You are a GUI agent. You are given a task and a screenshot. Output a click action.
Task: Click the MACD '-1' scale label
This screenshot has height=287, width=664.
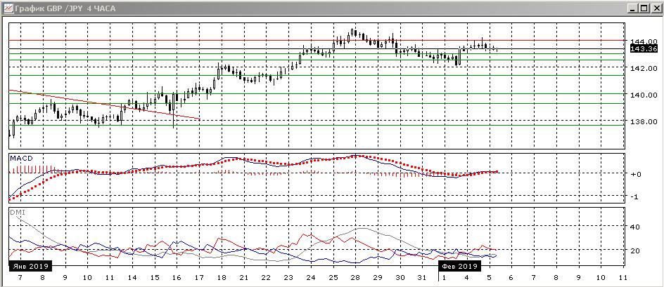pyautogui.click(x=634, y=197)
